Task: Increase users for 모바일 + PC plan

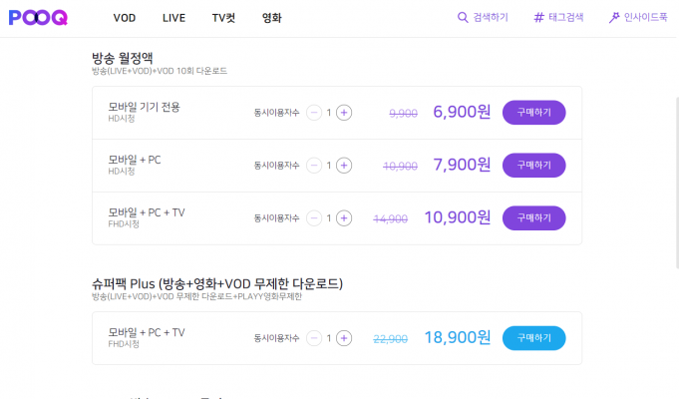Action: coord(344,166)
